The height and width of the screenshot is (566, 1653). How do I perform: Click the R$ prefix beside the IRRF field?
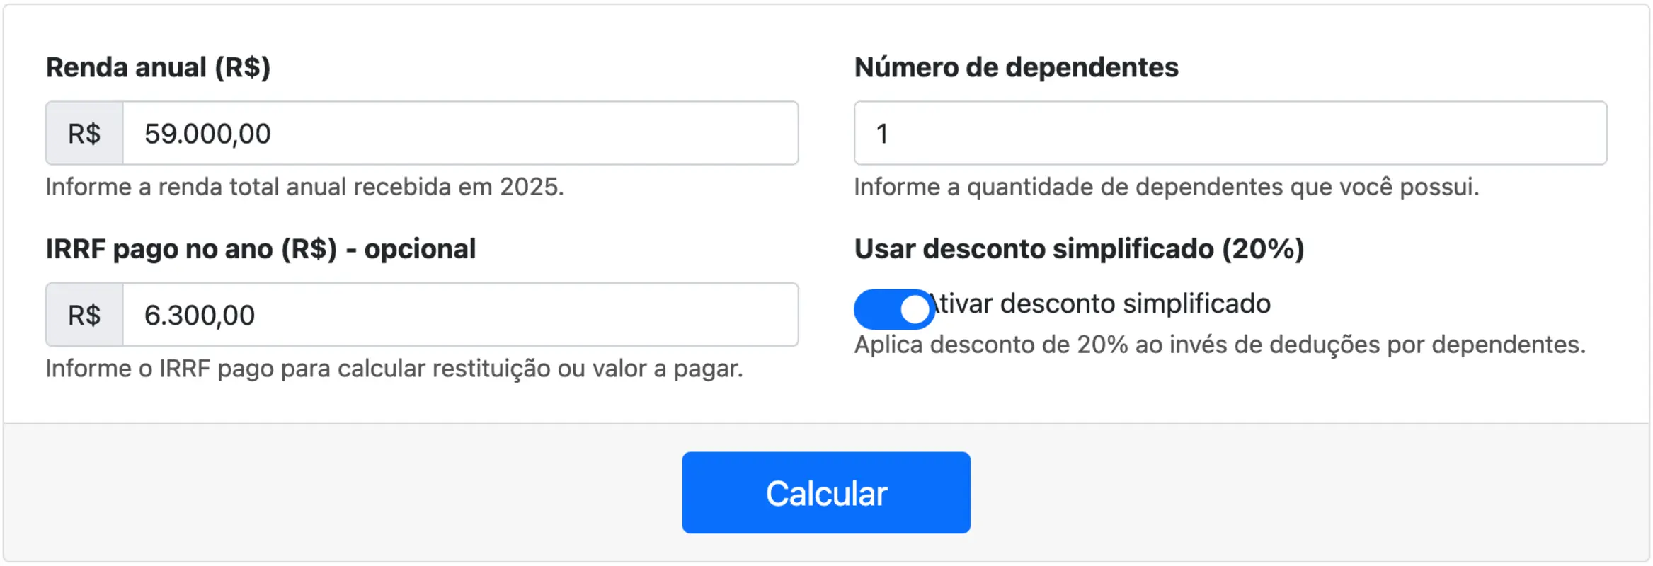[x=84, y=314]
